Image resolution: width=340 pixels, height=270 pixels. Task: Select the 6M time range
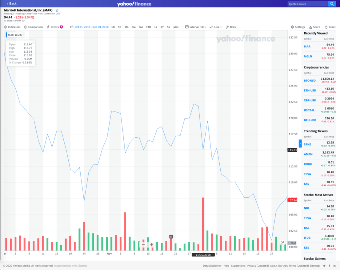point(141,27)
